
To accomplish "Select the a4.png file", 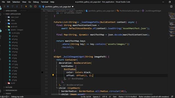I will point(14,42).
